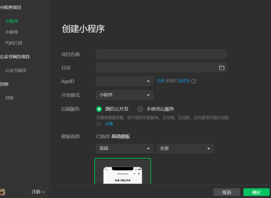The height and width of the screenshot is (198, 271).
Task: Click the 公众号网页项目 section heading
Action: (x=15, y=57)
